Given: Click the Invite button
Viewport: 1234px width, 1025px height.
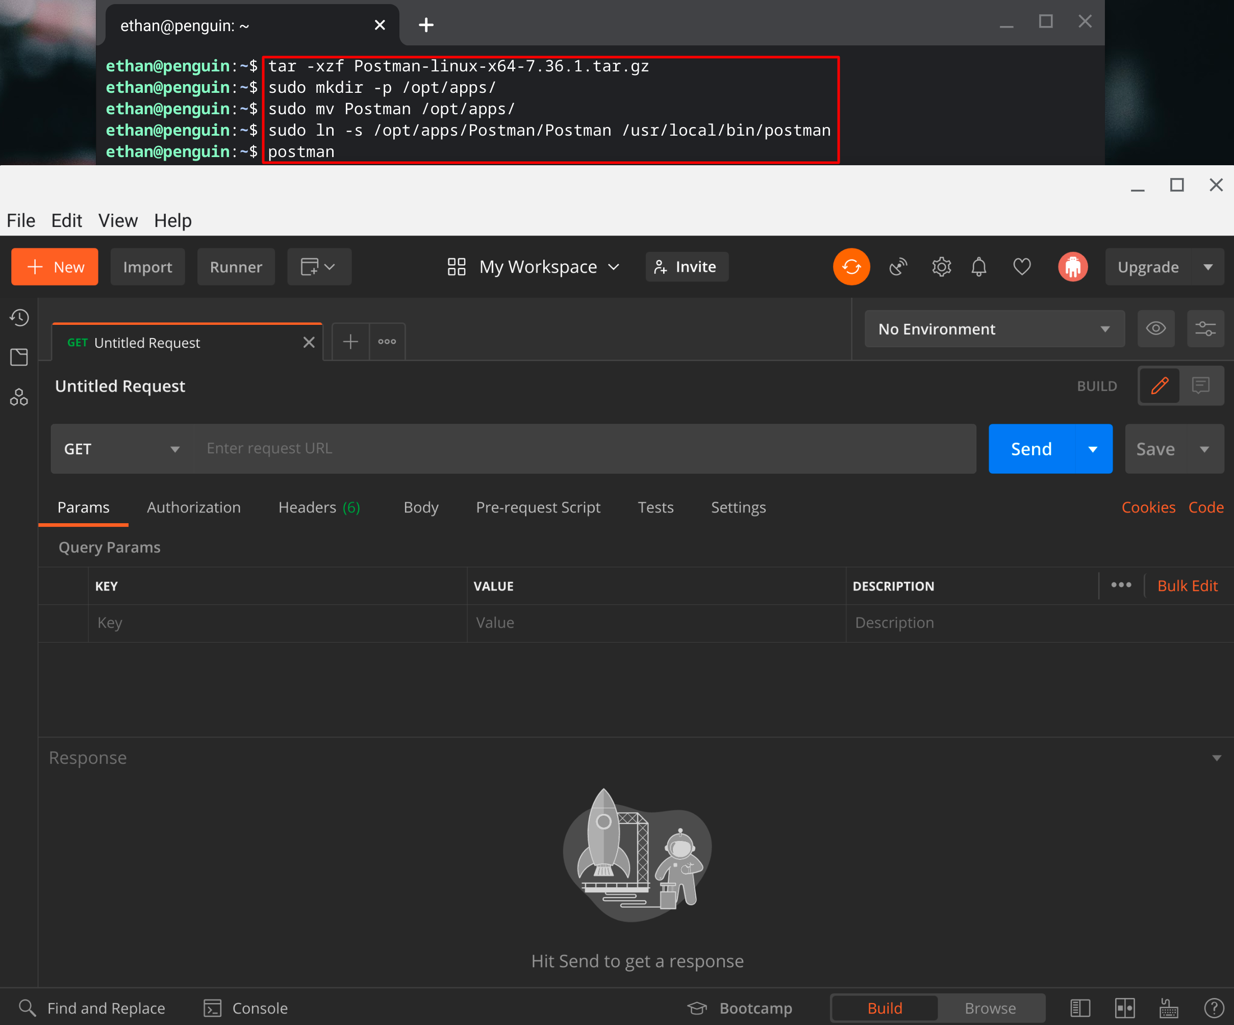Looking at the screenshot, I should tap(687, 267).
